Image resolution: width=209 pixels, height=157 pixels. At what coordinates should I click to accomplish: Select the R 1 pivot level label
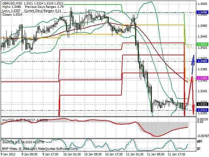[x=189, y=46]
